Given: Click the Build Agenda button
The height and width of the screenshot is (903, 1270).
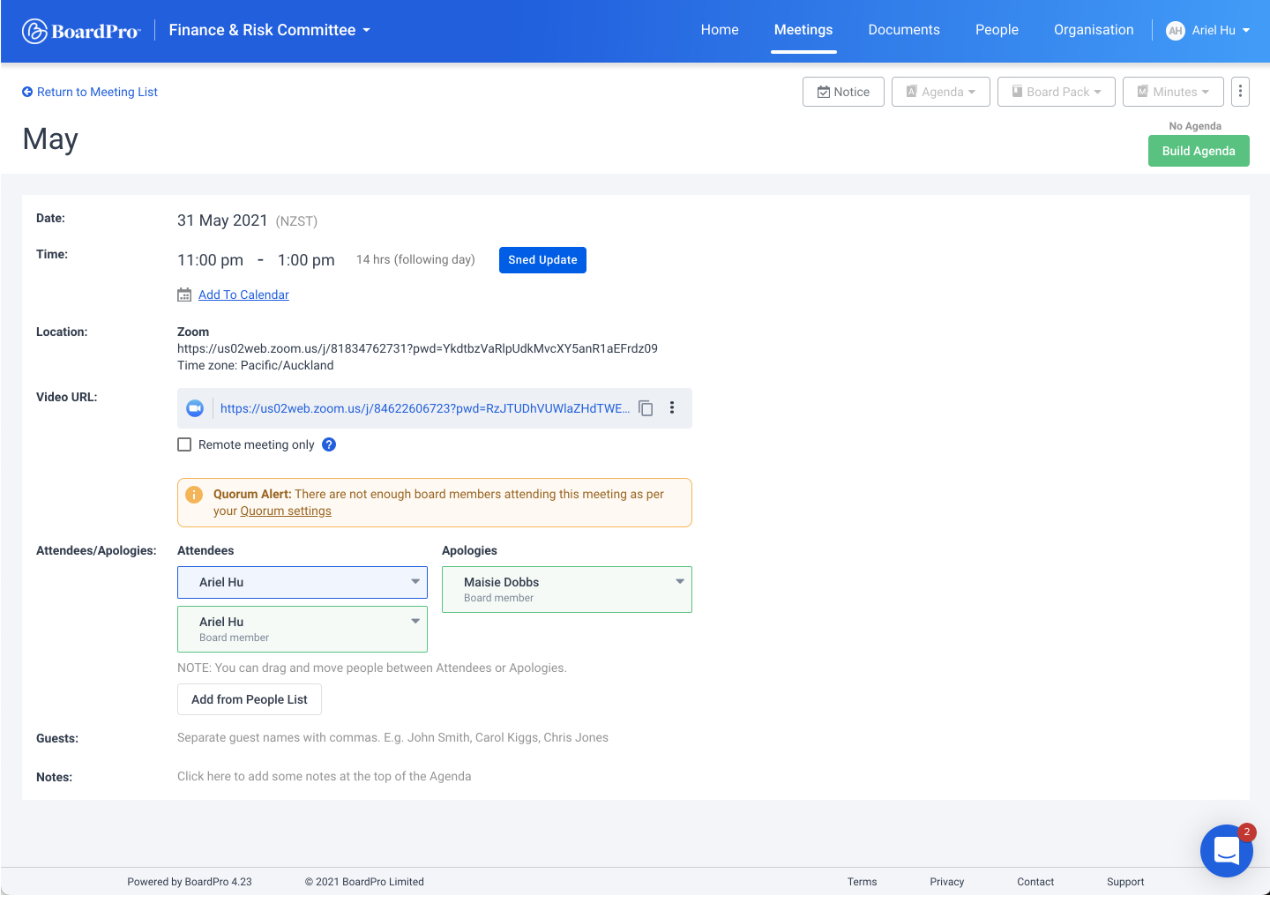Looking at the screenshot, I should point(1198,151).
